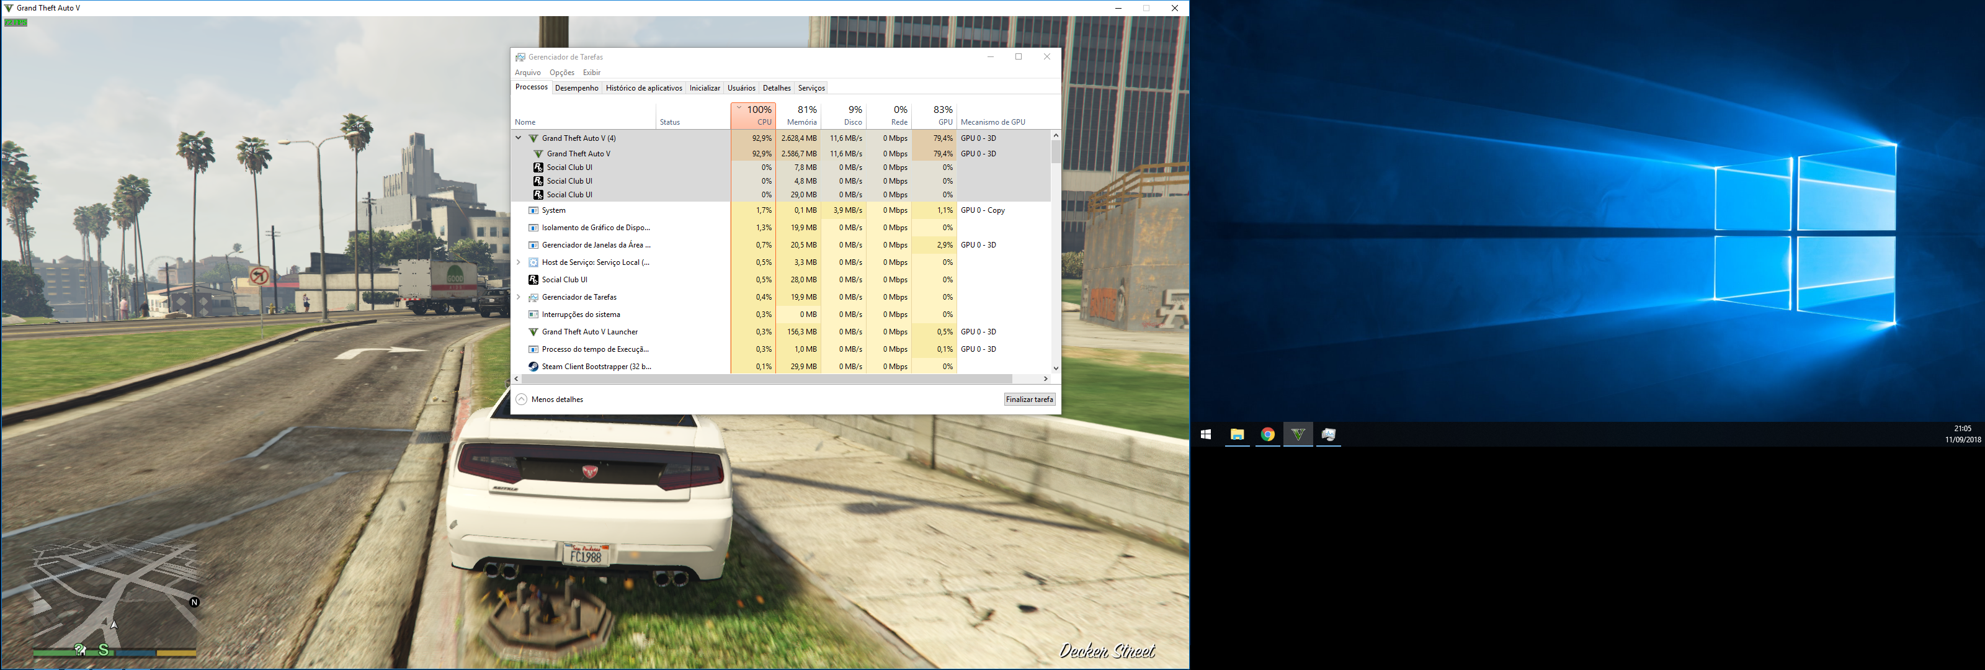Click the Grand Theft Auto V (4) group icon
The image size is (1985, 670).
(533, 139)
